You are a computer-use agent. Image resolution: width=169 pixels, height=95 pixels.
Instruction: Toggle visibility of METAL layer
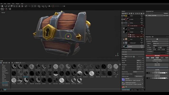pyautogui.click(x=122, y=23)
